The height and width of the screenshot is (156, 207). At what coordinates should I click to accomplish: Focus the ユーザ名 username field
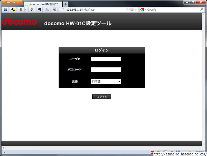106,59
